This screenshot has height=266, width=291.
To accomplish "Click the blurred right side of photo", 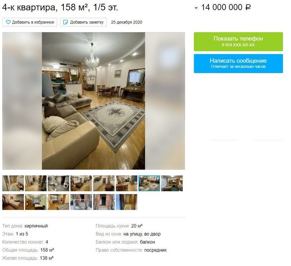I will (x=165, y=101).
